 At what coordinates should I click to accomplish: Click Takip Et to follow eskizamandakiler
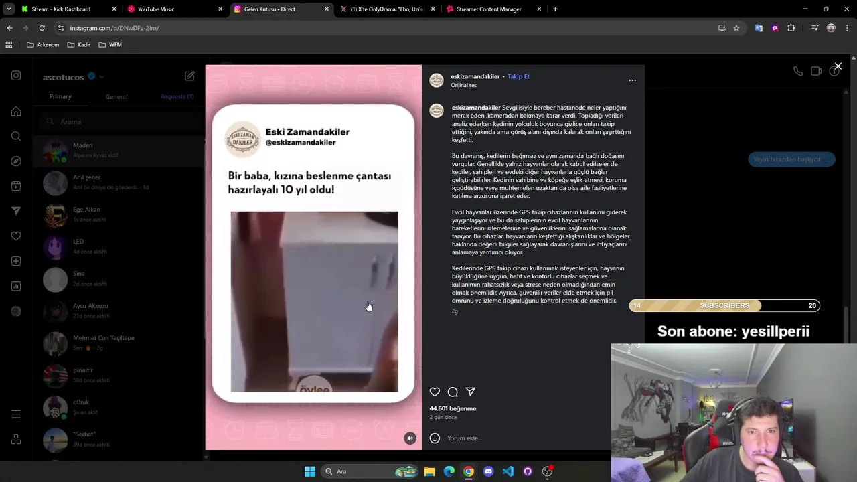point(518,76)
